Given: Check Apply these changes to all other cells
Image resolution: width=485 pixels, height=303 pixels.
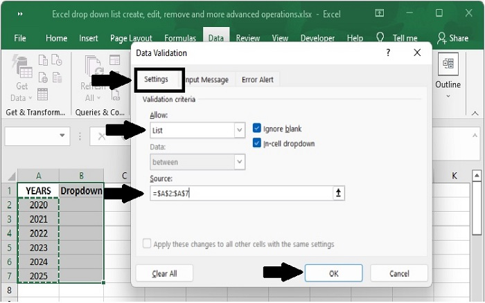Looking at the screenshot, I should pyautogui.click(x=147, y=244).
